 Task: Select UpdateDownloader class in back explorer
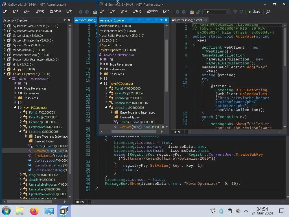48,194
